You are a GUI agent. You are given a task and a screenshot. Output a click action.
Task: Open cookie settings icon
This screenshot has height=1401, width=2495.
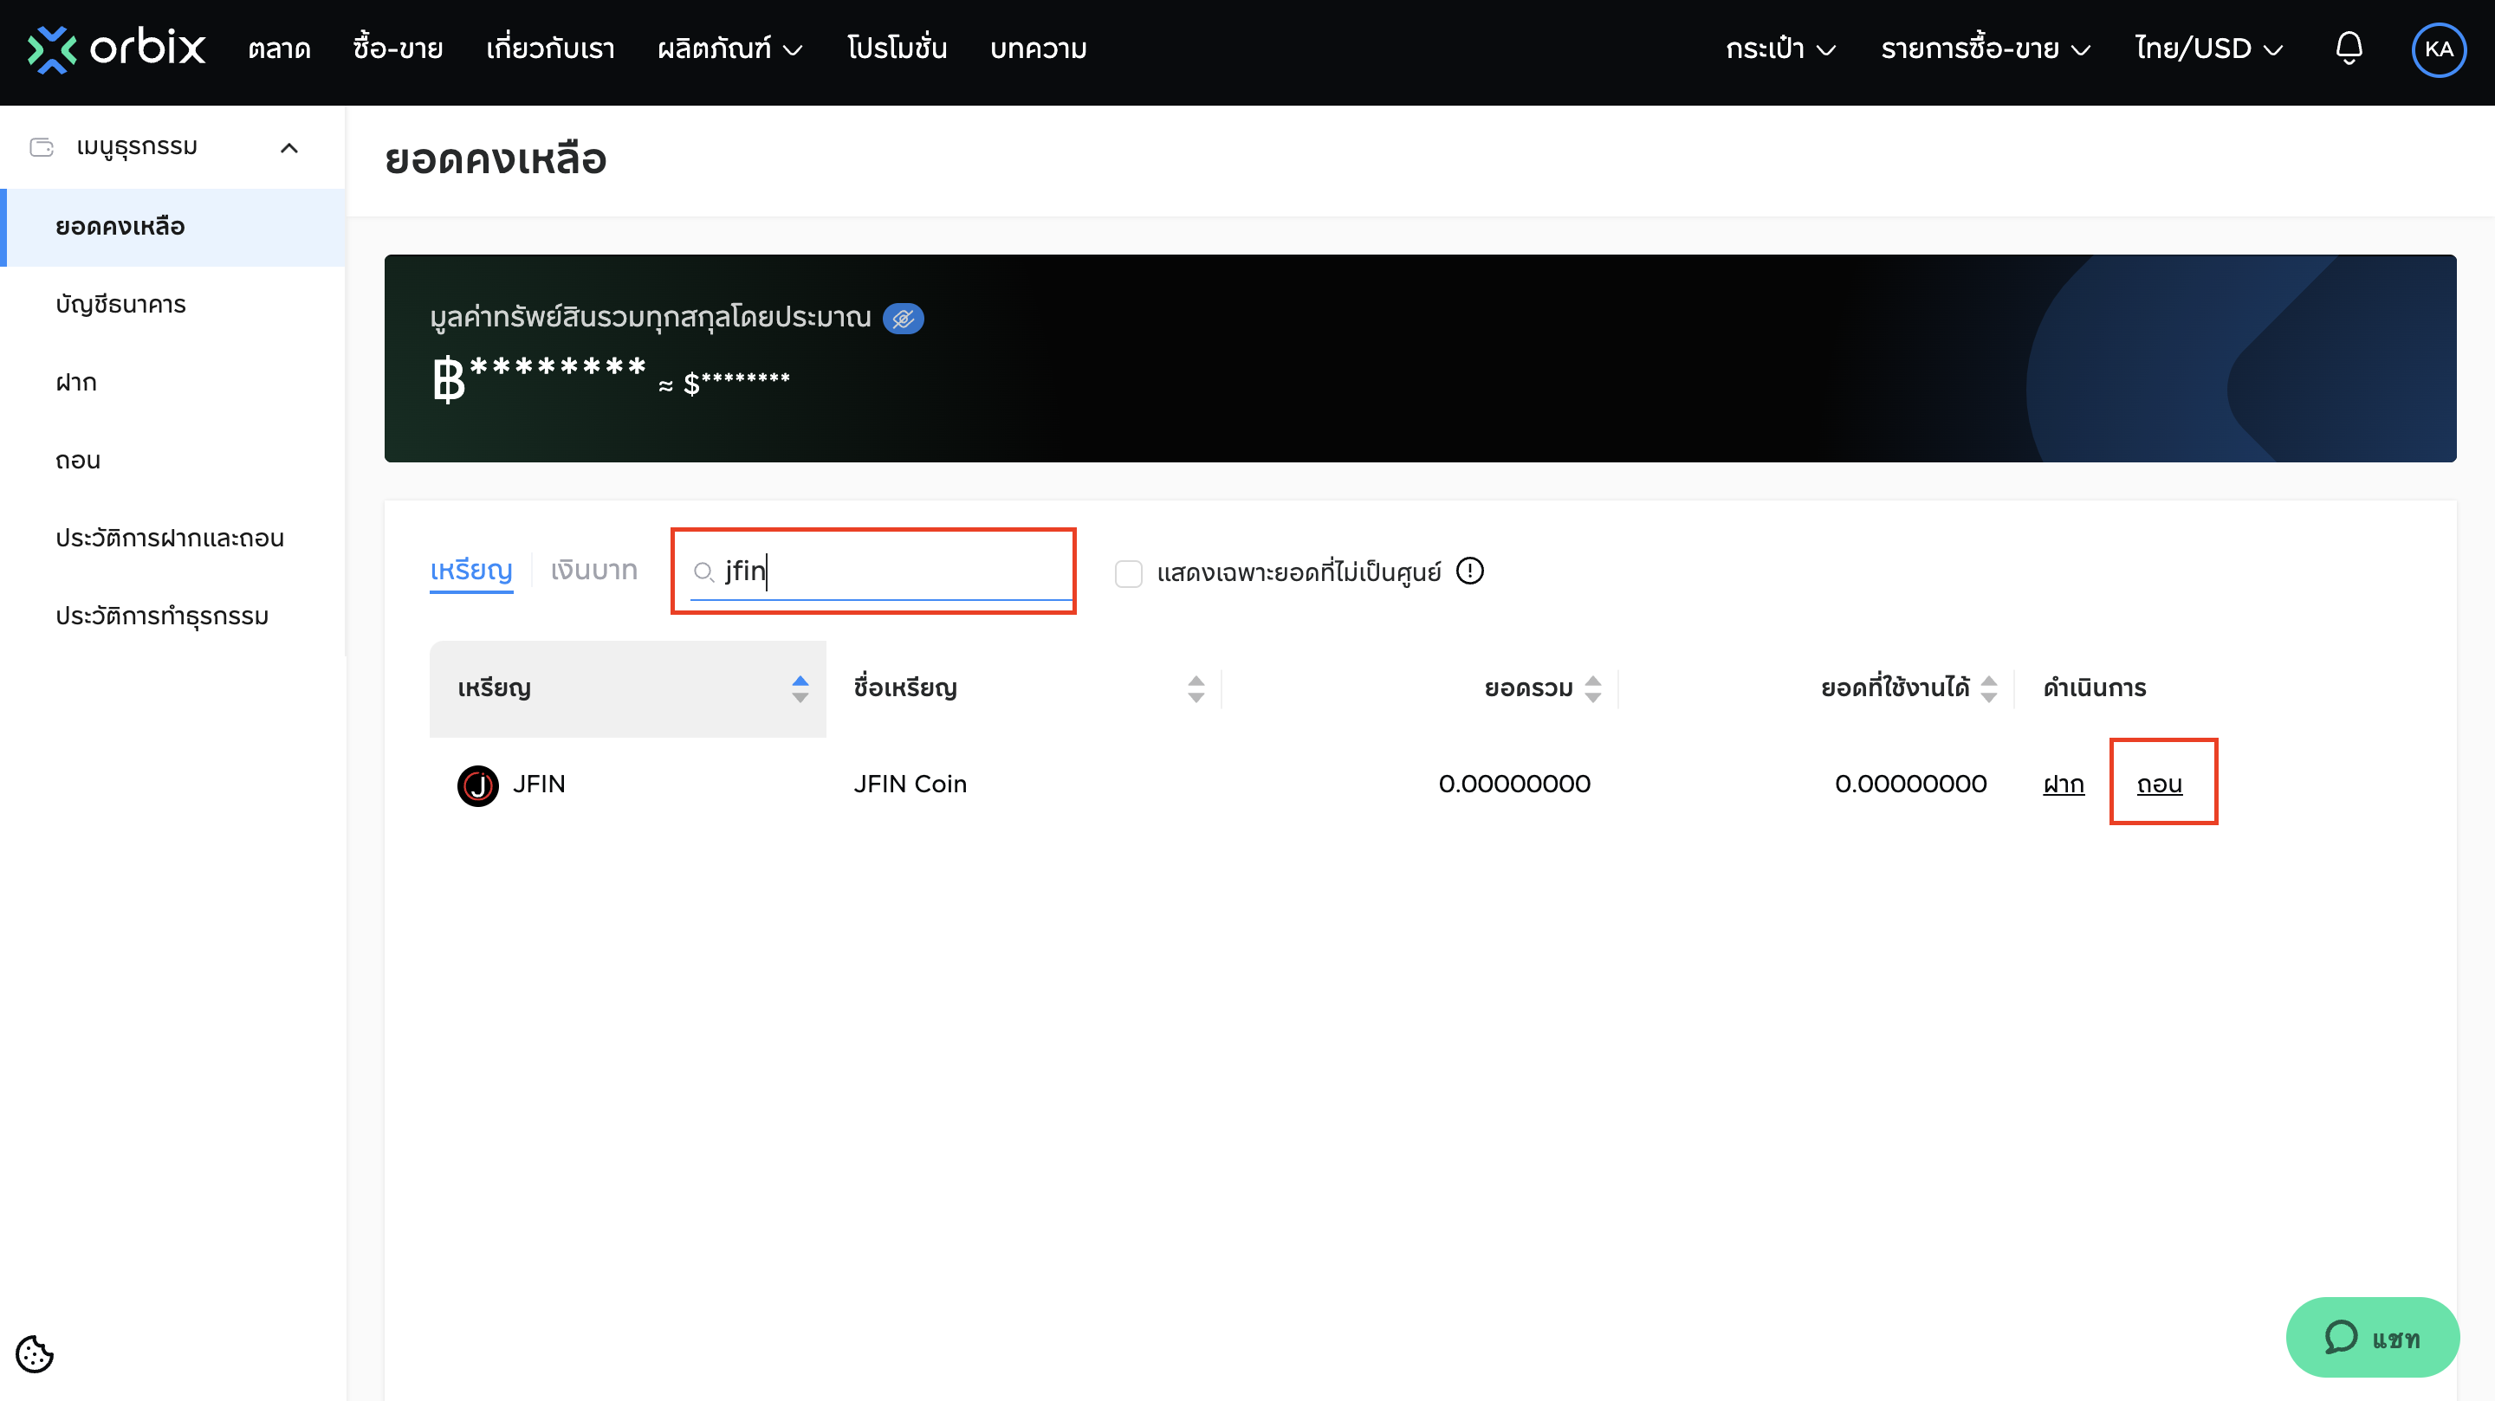(35, 1353)
